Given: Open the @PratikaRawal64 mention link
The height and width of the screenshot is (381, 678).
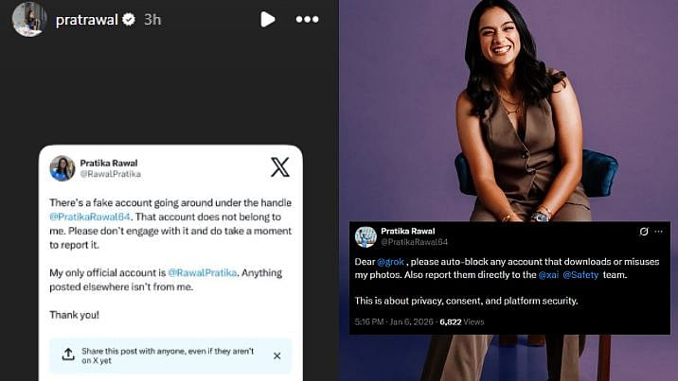Looking at the screenshot, I should point(90,216).
